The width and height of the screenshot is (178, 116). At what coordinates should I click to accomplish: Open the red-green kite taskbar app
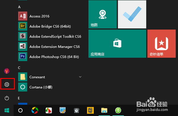(x=49, y=110)
